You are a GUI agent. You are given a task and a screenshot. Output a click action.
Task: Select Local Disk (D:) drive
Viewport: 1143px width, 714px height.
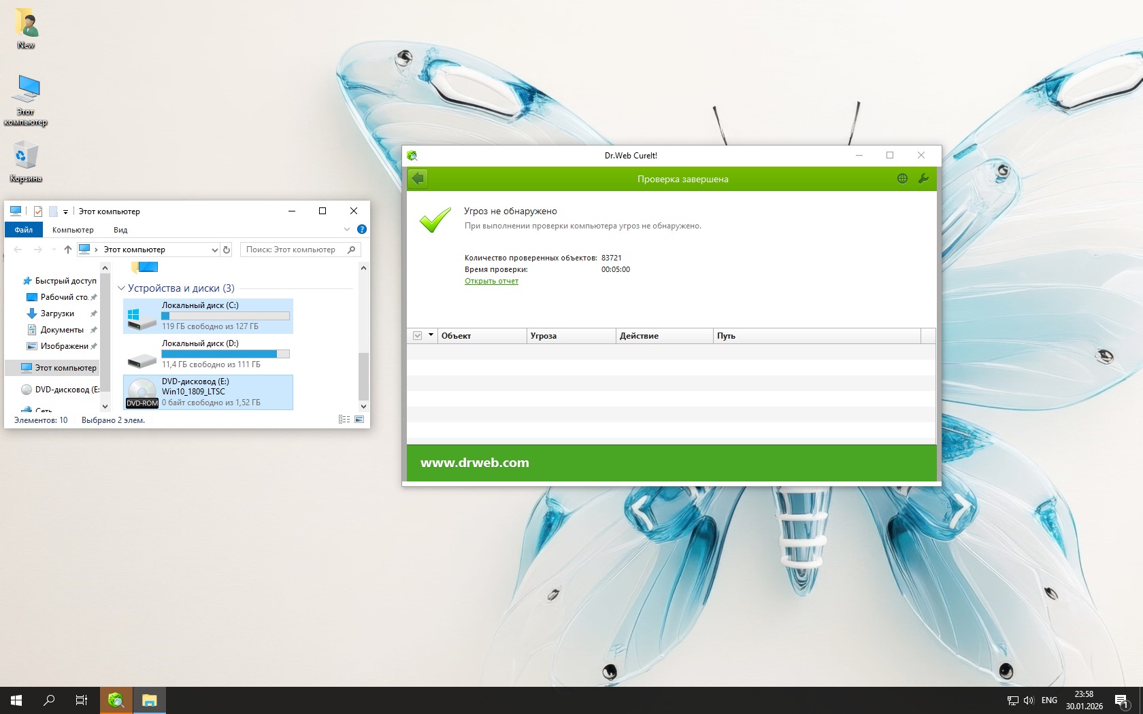click(208, 354)
